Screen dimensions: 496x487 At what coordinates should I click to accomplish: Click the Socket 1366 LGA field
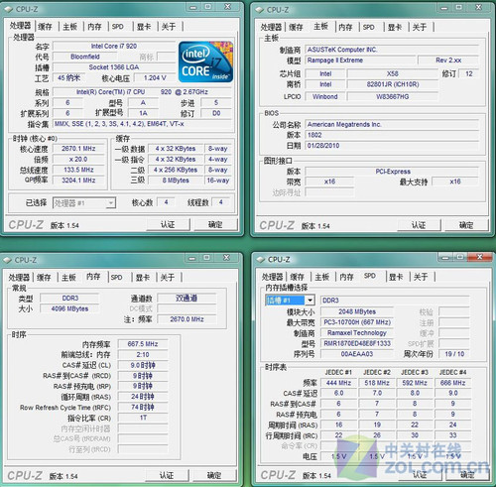pyautogui.click(x=114, y=67)
